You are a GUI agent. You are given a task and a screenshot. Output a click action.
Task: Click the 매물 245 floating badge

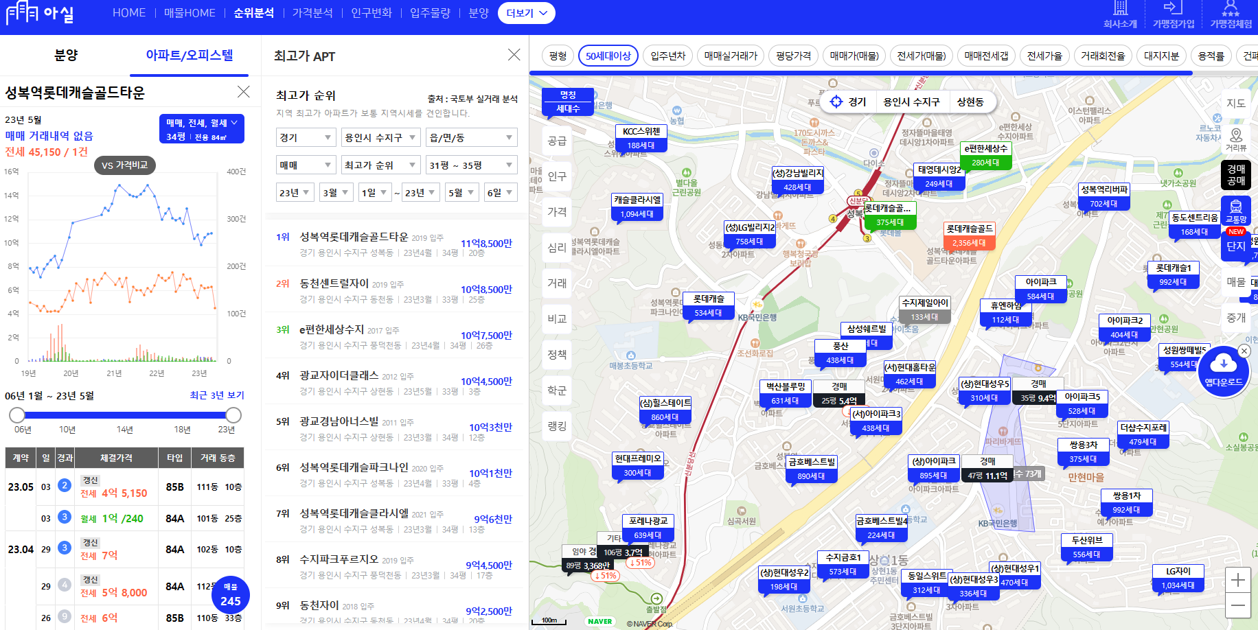coord(231,595)
